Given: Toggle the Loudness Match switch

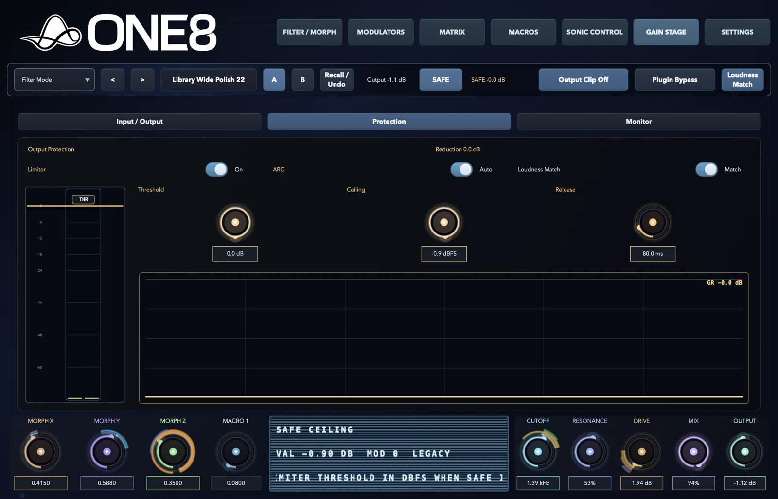Looking at the screenshot, I should (707, 169).
